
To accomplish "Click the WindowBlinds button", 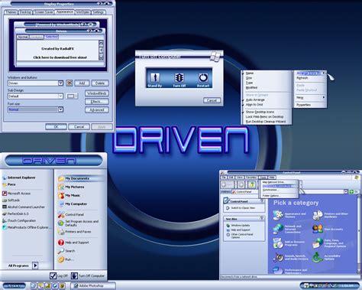I will 97,93.
